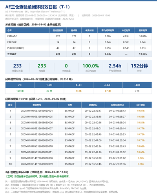Click footnote '说3' about PLROKC

point(46,189)
